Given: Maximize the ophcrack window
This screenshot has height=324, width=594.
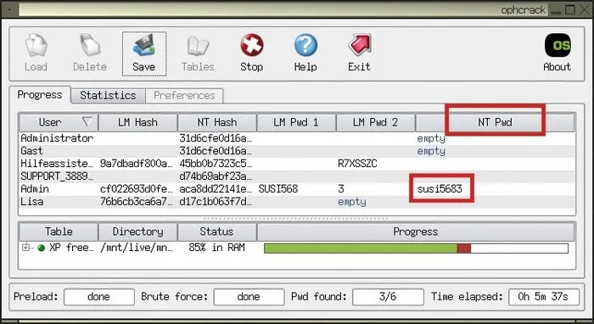Looking at the screenshot, I should pyautogui.click(x=569, y=10).
